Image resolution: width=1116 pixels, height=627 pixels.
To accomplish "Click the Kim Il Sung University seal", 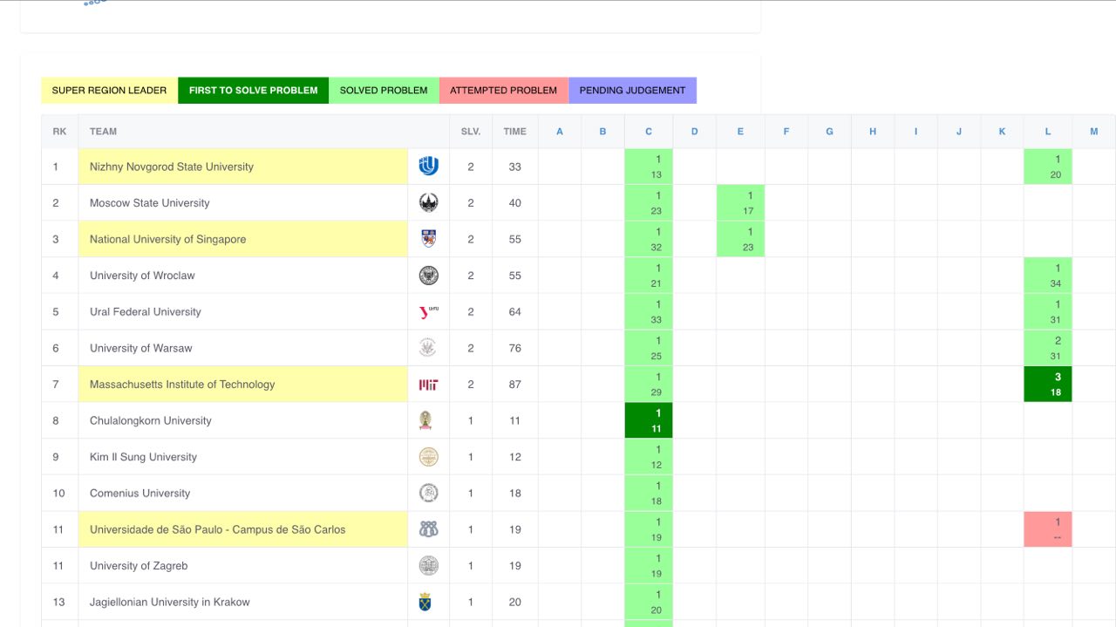I will (x=428, y=457).
